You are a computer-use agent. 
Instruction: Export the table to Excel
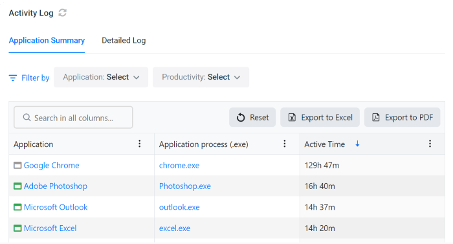click(320, 117)
